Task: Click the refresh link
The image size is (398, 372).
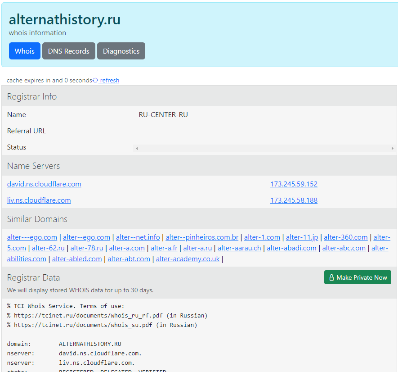Action: point(109,81)
